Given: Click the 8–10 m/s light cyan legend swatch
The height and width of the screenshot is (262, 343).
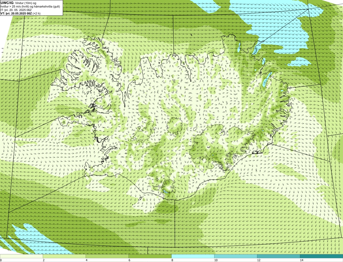Looking at the screenshot, I should (193, 256).
